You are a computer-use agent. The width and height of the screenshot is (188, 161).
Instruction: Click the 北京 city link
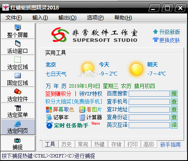[x=51, y=64]
